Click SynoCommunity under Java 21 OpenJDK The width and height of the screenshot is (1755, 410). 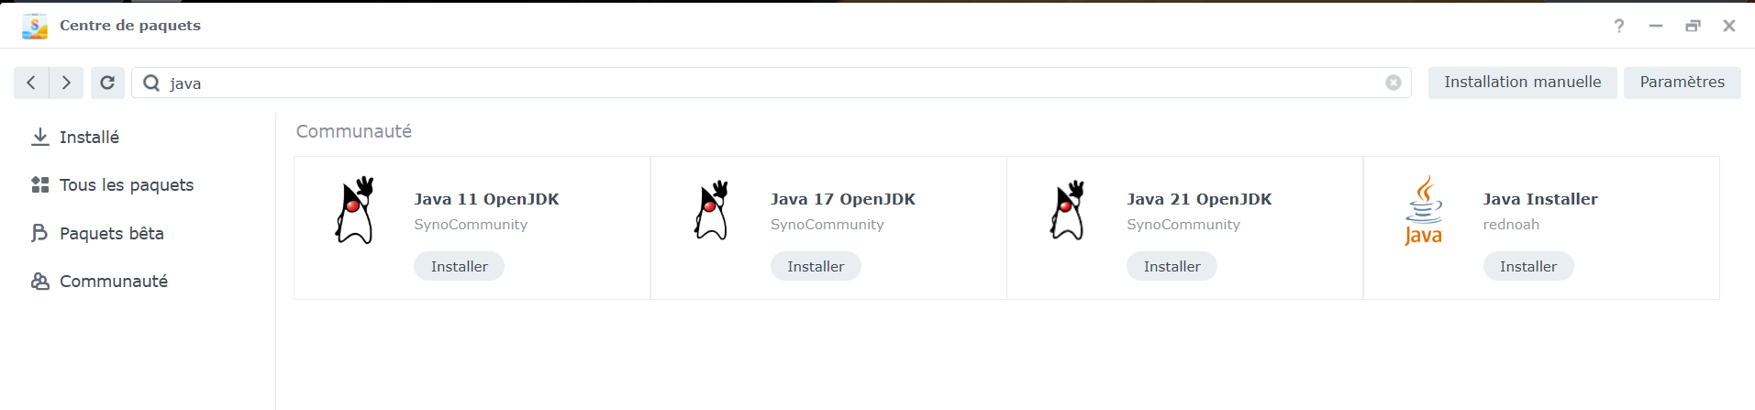[1183, 225]
